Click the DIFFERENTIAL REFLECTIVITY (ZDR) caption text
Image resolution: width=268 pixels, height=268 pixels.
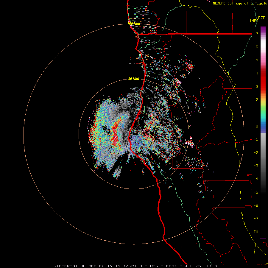[95, 266]
